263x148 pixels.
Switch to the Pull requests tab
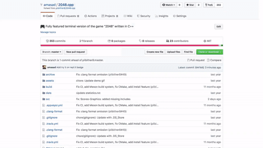point(68,16)
